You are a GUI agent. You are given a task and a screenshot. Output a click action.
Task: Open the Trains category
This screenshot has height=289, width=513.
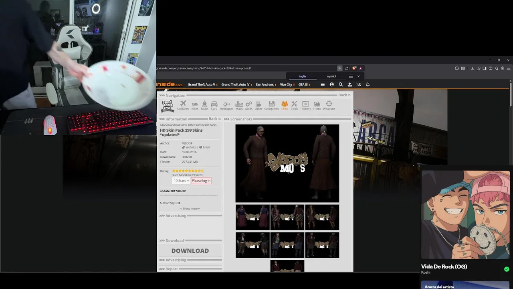coord(317,106)
